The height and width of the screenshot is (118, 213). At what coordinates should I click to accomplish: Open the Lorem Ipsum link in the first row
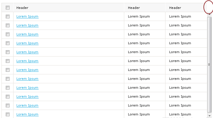[x=27, y=17]
